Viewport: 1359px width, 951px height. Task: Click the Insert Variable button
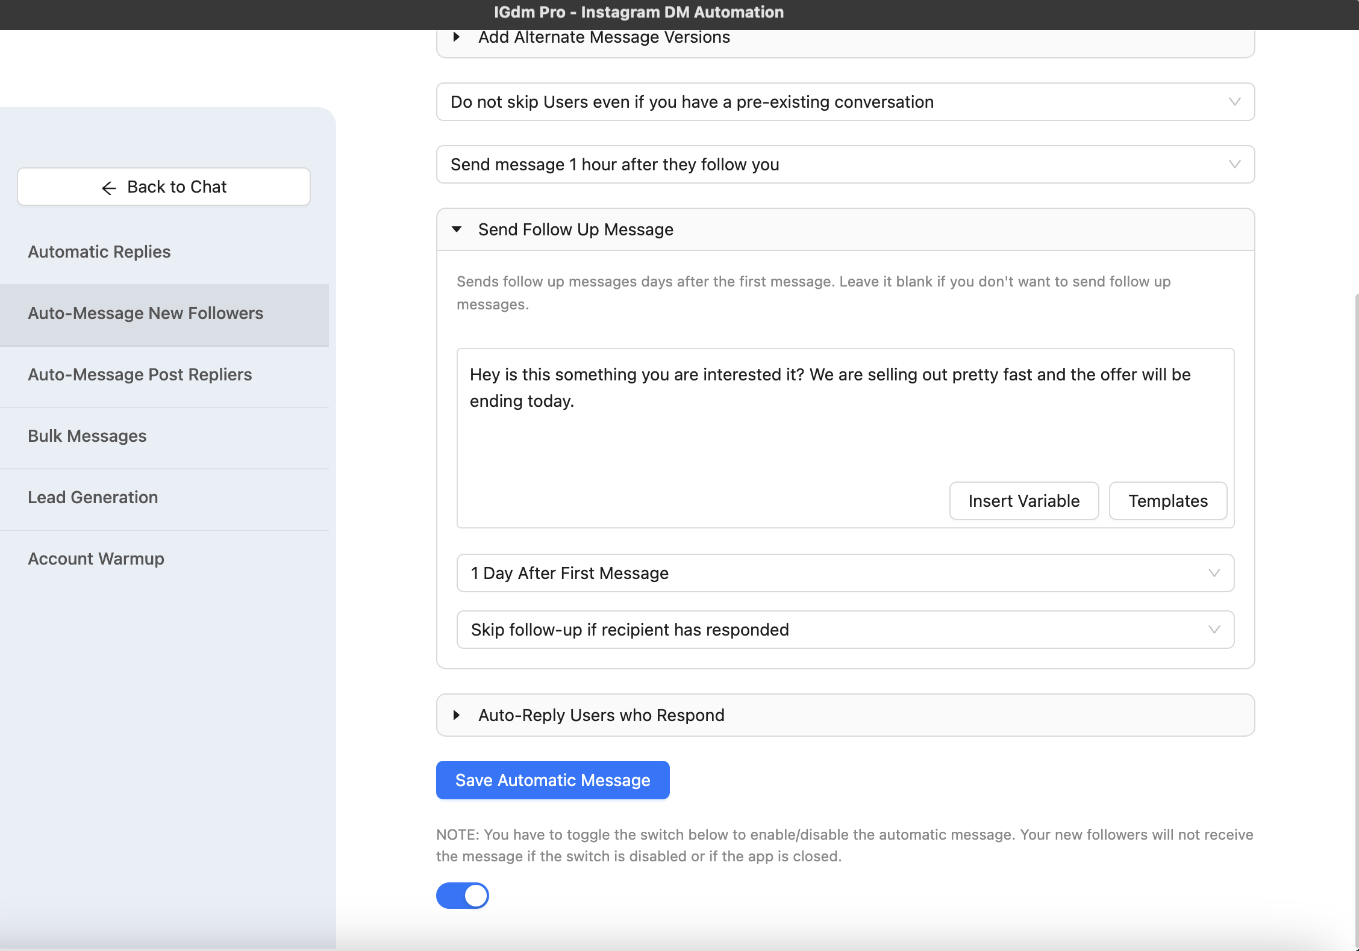tap(1024, 501)
